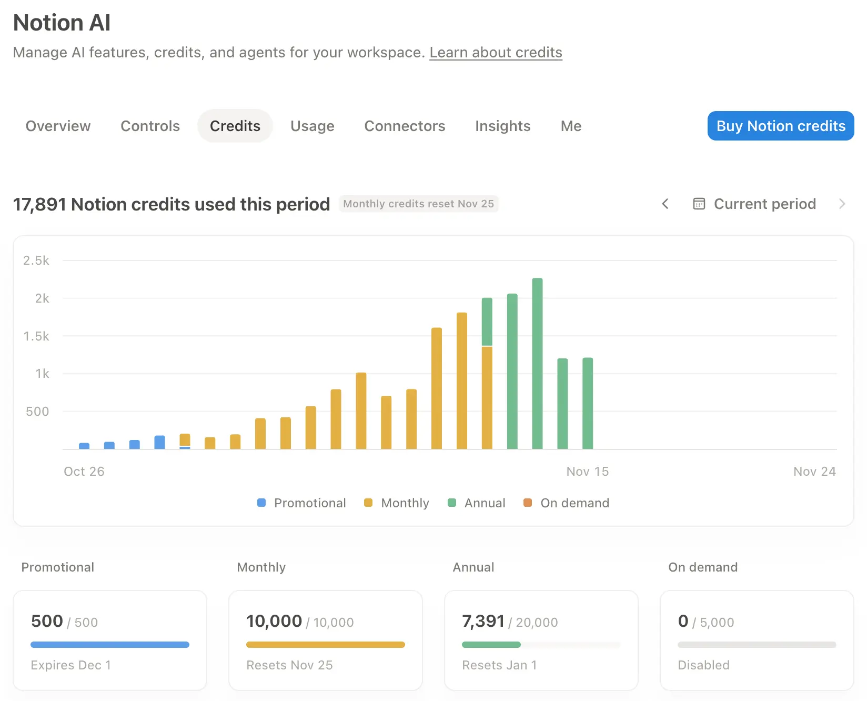Click the Promotional legend label
Screen dimensions: 867x701
310,503
